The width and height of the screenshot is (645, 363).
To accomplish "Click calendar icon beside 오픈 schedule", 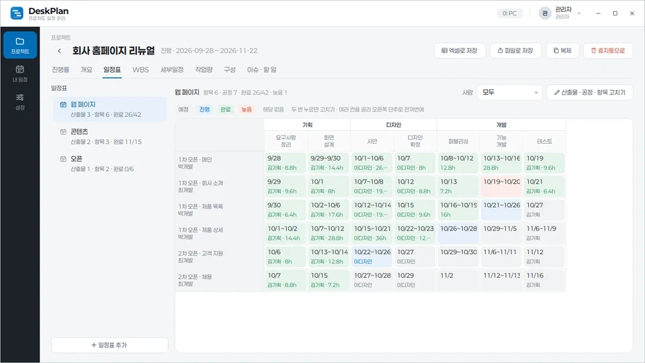I will 63,159.
